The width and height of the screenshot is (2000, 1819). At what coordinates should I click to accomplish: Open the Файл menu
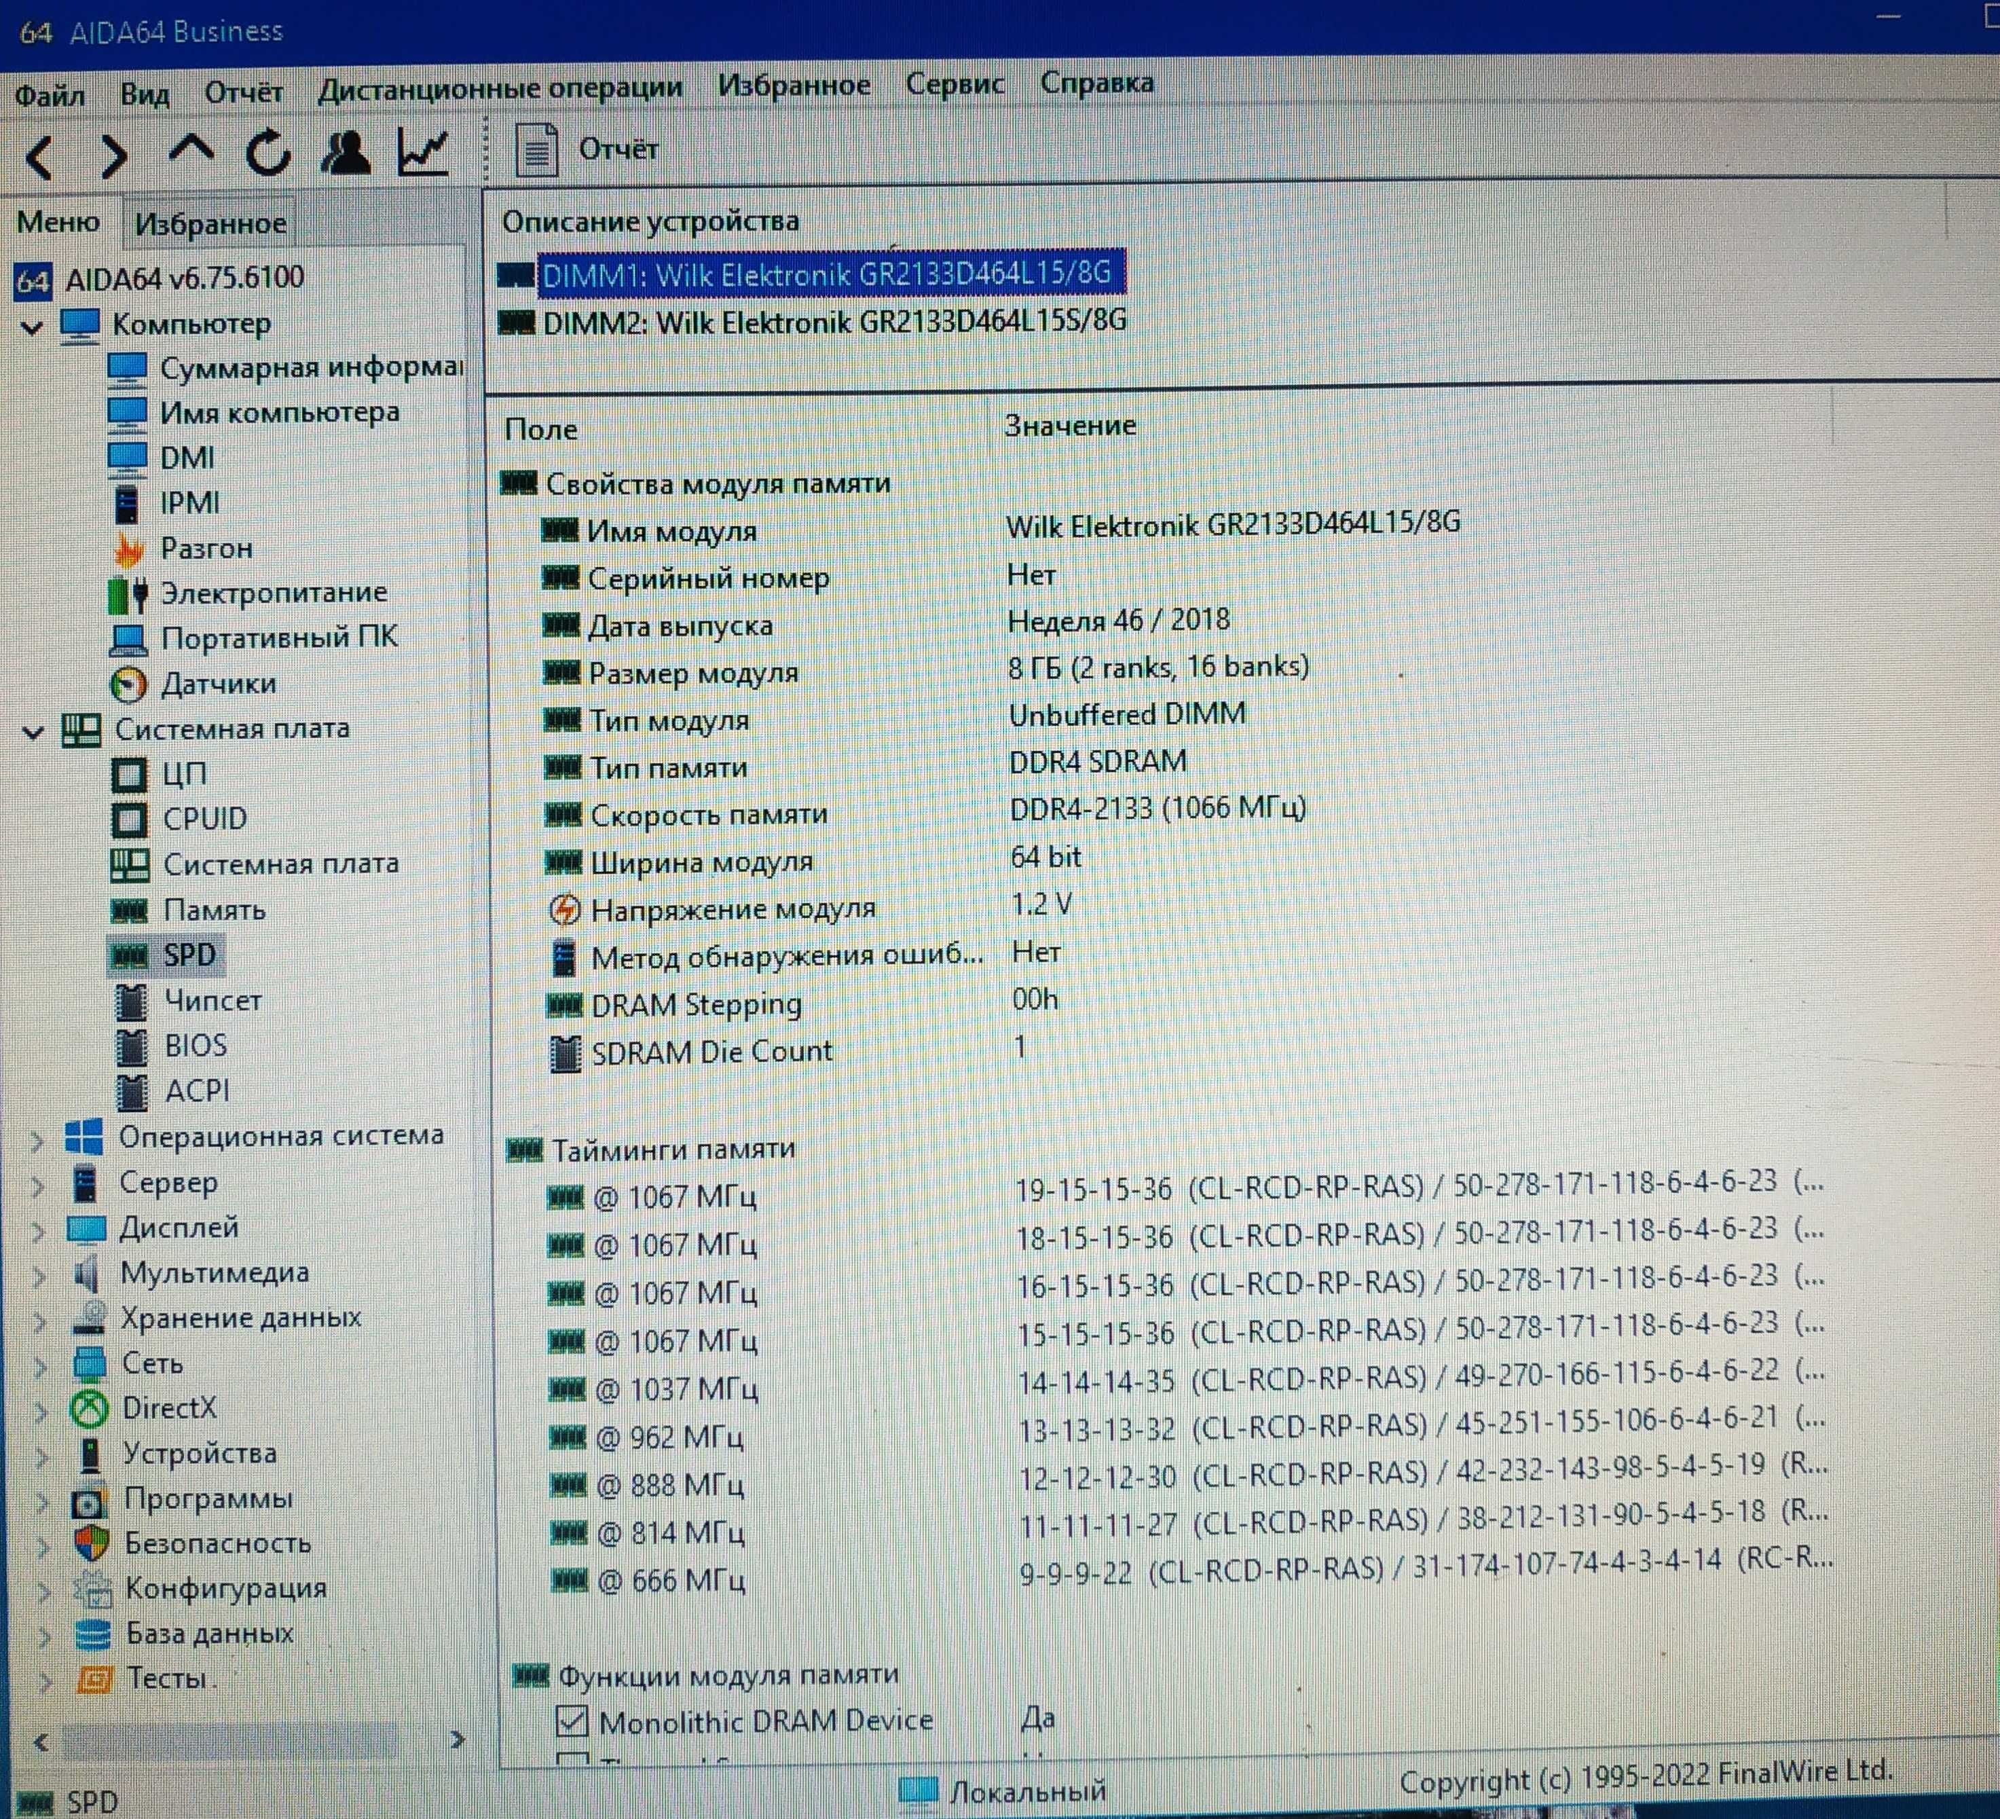tap(50, 95)
